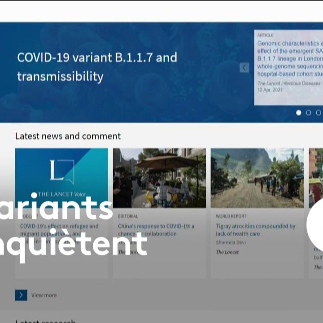Image resolution: width=323 pixels, height=323 pixels.
Task: Open the Tigray atrocities report image
Action: pos(257,178)
